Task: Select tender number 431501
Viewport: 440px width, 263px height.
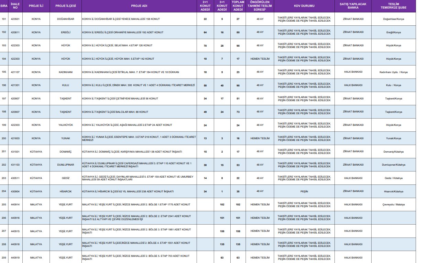Action: pos(15,152)
